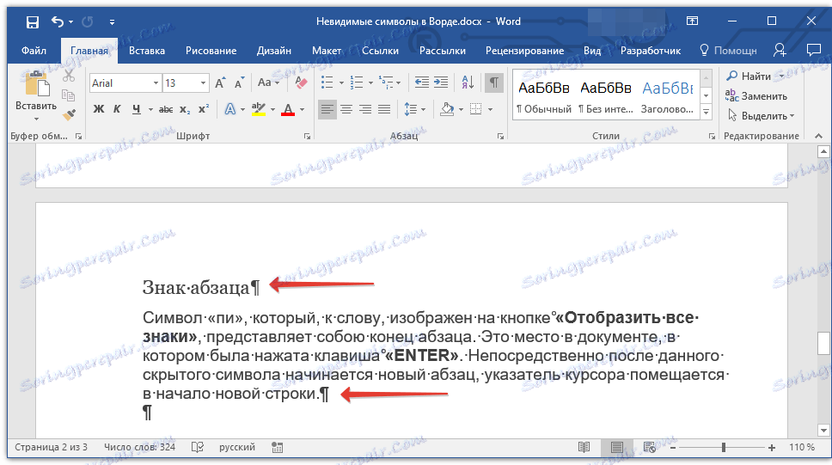The image size is (832, 465).
Task: Click the Помощн search box
Action: 729,51
